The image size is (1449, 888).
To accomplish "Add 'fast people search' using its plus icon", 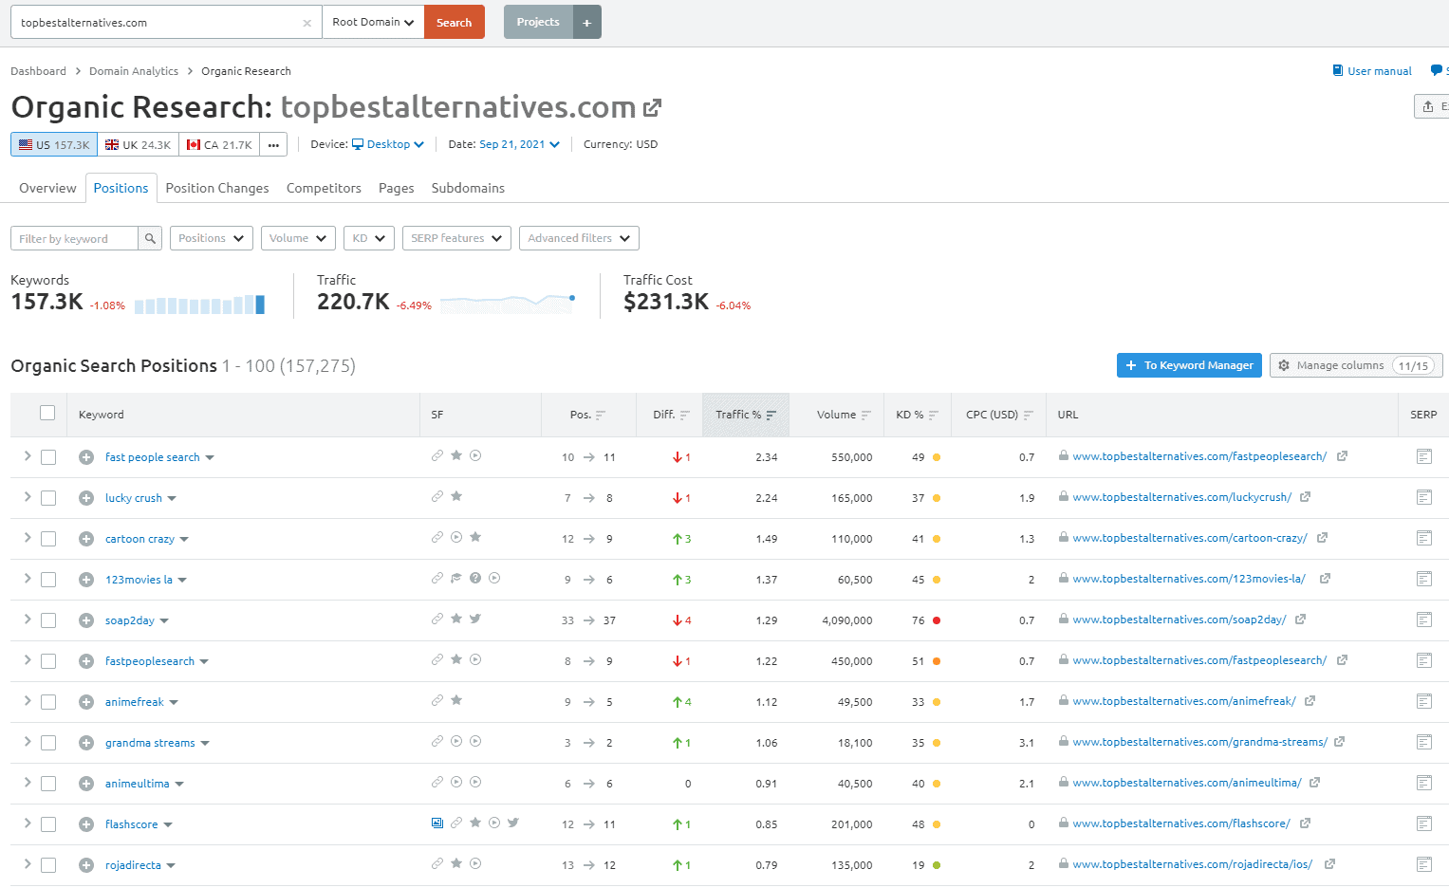I will 86,457.
